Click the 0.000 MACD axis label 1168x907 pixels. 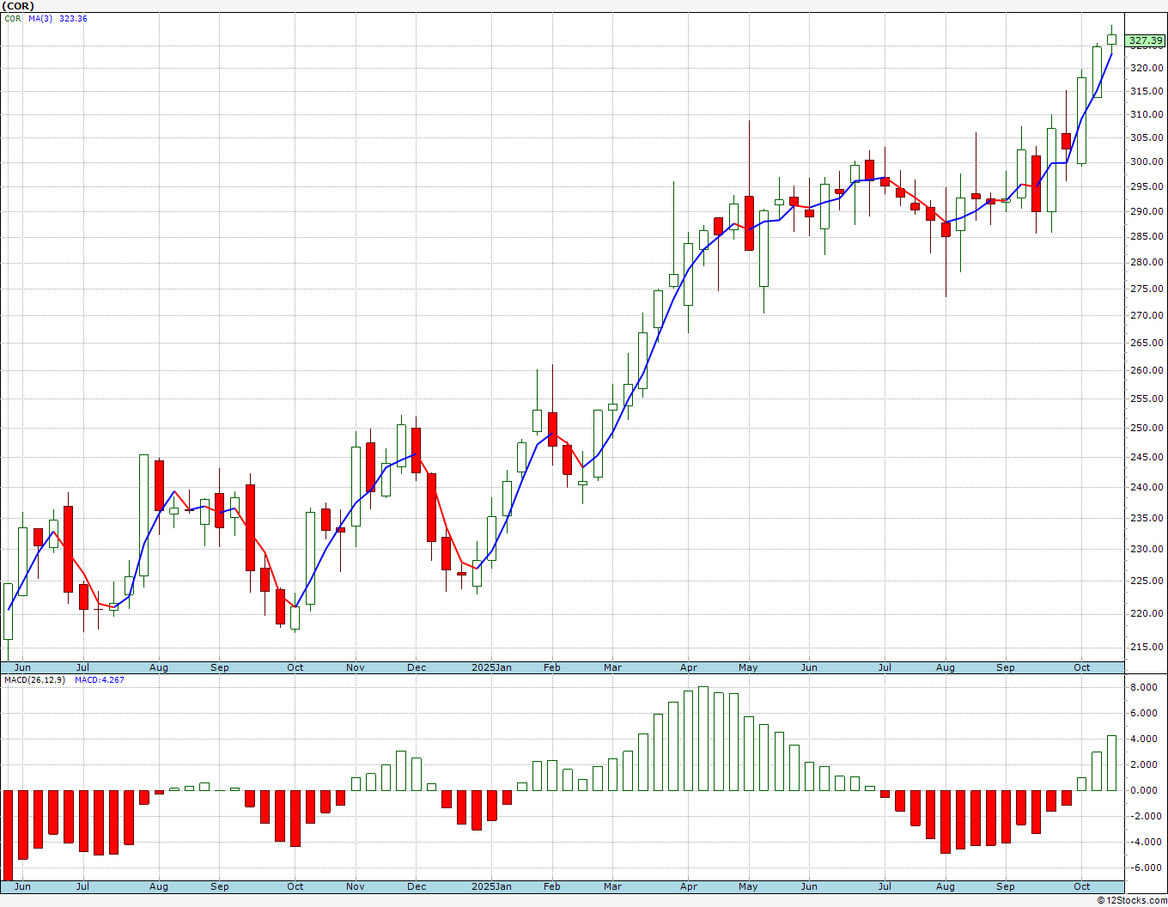click(x=1144, y=790)
